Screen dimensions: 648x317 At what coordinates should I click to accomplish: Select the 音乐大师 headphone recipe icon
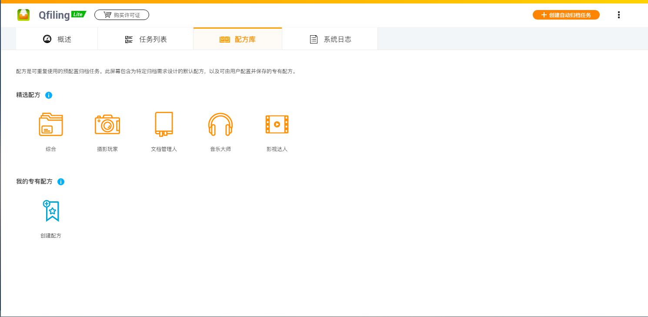coord(220,124)
